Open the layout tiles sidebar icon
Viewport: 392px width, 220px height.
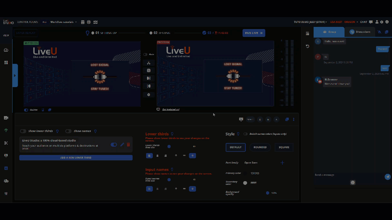6,62
